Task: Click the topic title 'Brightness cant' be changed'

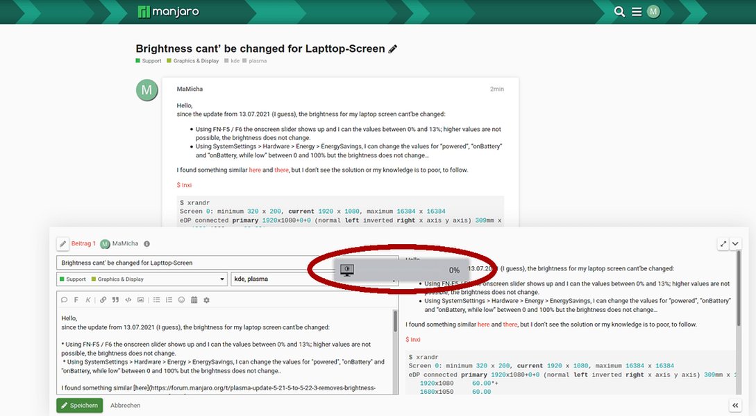Action: pyautogui.click(x=260, y=49)
